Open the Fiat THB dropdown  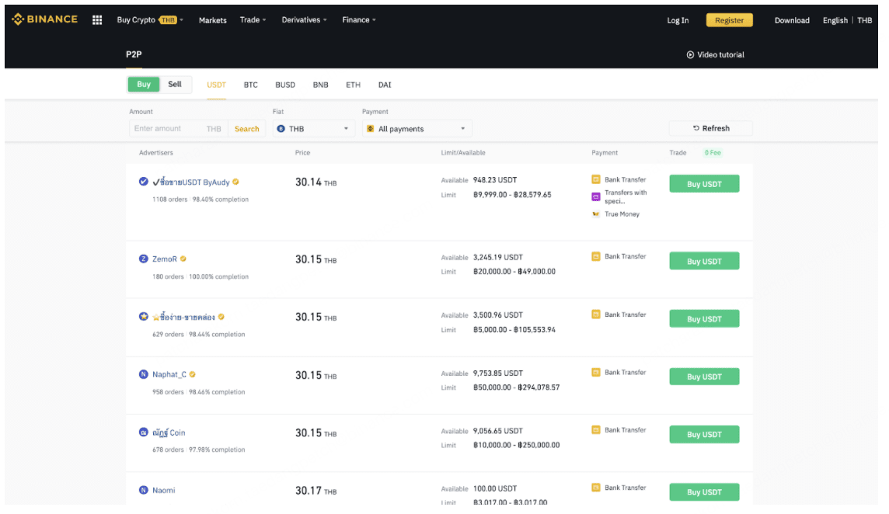point(314,129)
